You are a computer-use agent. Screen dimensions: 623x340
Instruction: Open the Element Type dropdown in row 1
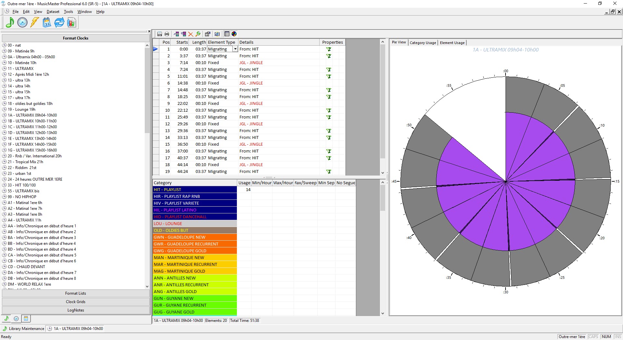click(x=235, y=49)
